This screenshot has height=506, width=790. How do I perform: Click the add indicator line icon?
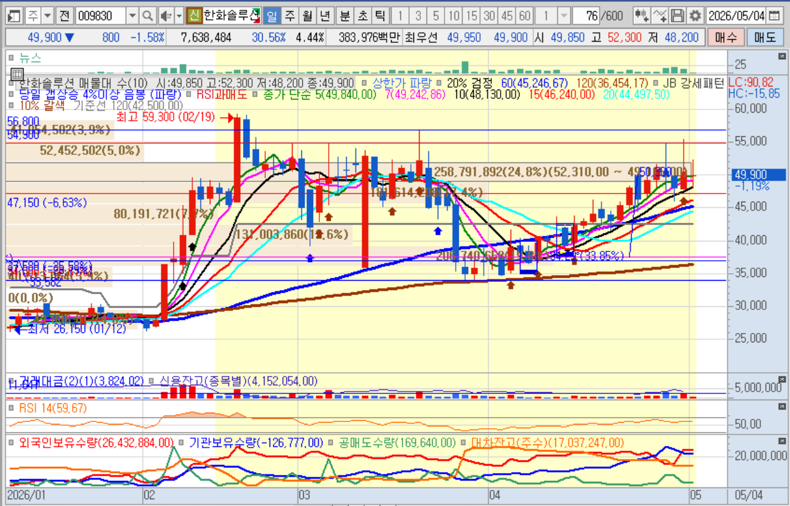tap(661, 16)
